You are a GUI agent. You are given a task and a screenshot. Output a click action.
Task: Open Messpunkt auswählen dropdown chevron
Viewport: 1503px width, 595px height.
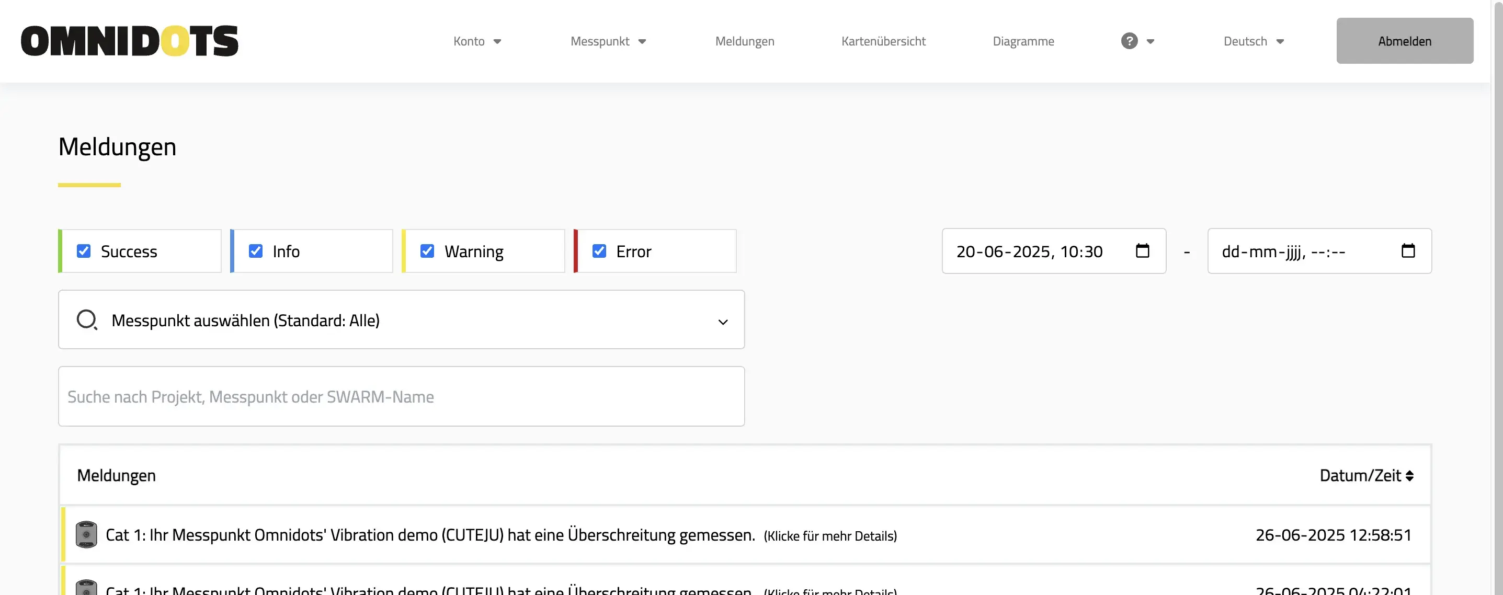tap(723, 322)
